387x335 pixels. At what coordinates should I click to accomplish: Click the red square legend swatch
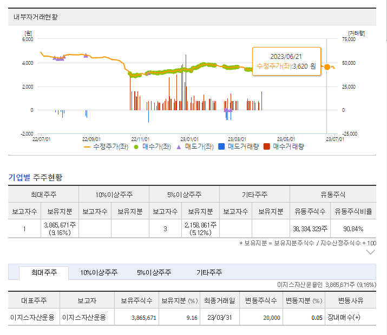(267, 146)
